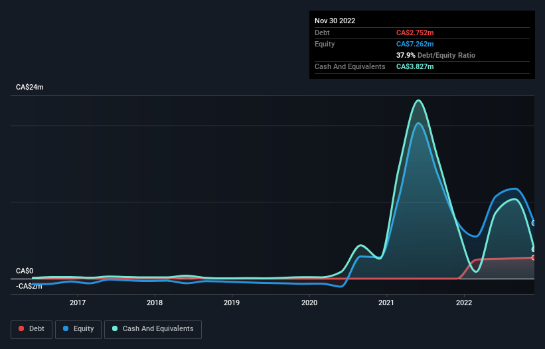545x349 pixels.
Task: Click the 2017 x-axis label
Action: click(78, 303)
